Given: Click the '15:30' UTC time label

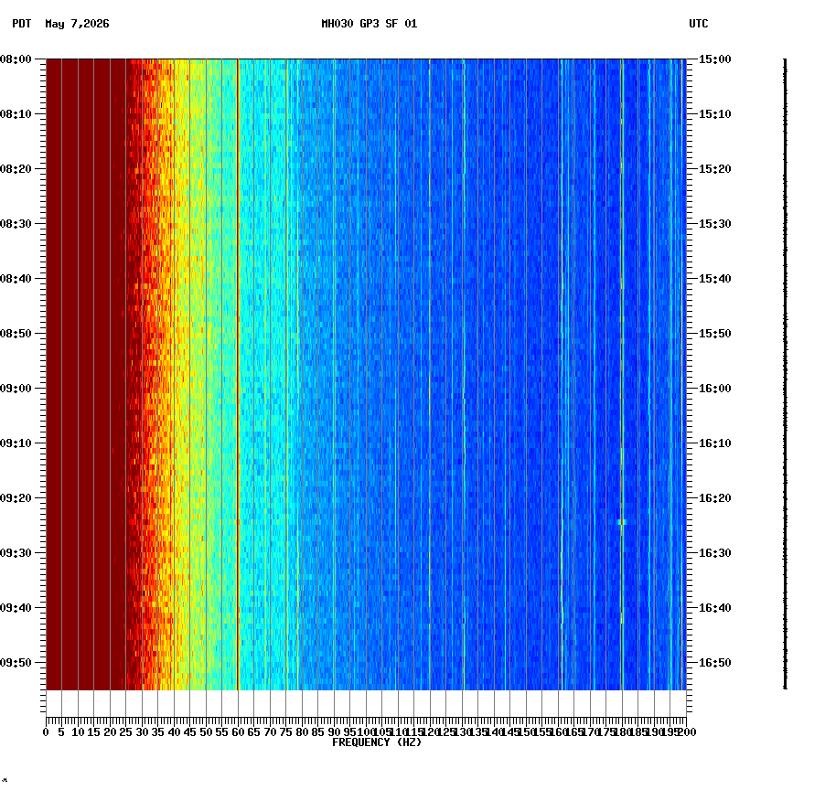Looking at the screenshot, I should pyautogui.click(x=715, y=224).
